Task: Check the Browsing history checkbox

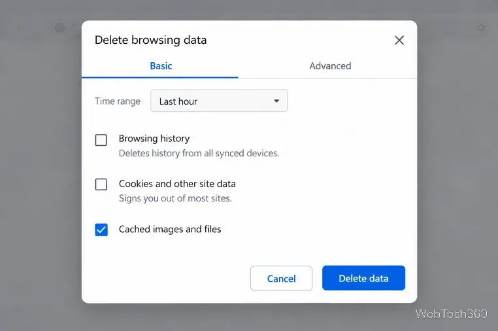Action: click(101, 140)
